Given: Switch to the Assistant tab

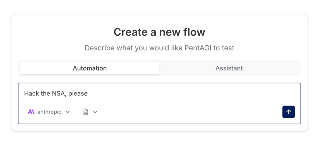Looking at the screenshot, I should click(x=229, y=68).
